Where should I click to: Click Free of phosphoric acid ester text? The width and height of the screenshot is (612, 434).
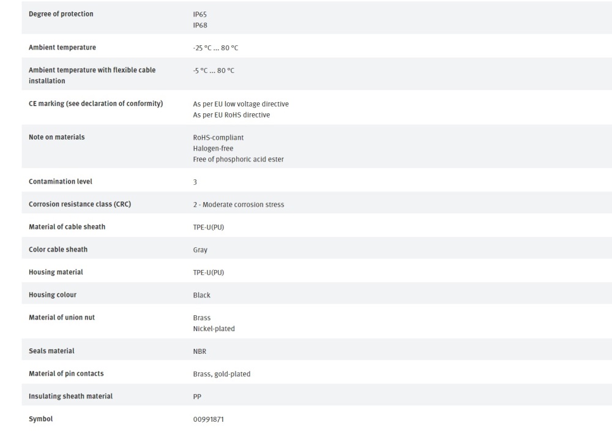(x=238, y=159)
